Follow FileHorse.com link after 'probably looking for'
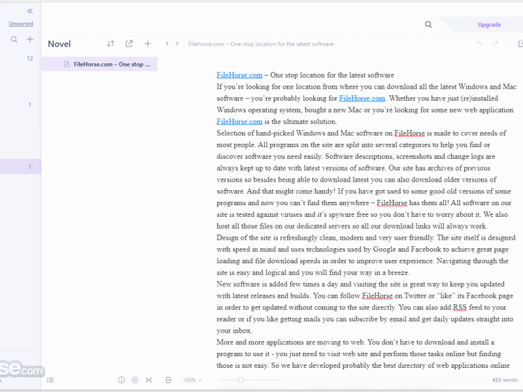The image size is (523, 392). [362, 99]
